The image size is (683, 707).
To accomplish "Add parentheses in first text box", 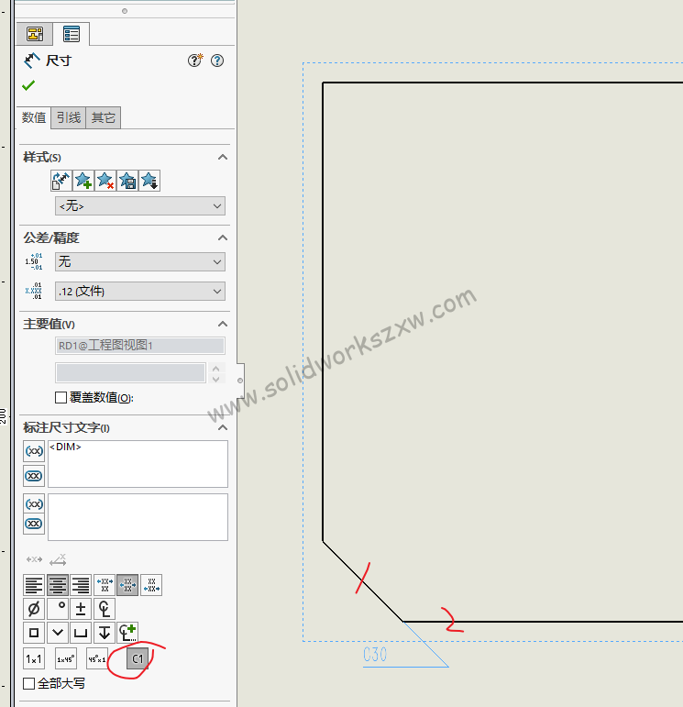I will [x=34, y=451].
